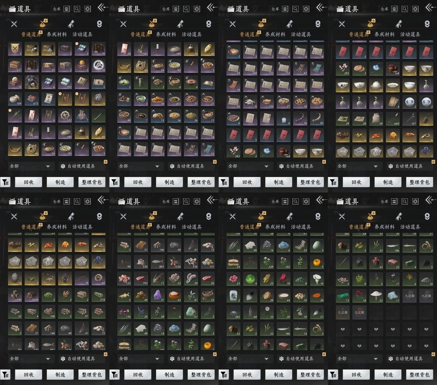Pick the meat dish item showing 57
Image resolution: width=437 pixels, height=385 pixels.
point(191,99)
